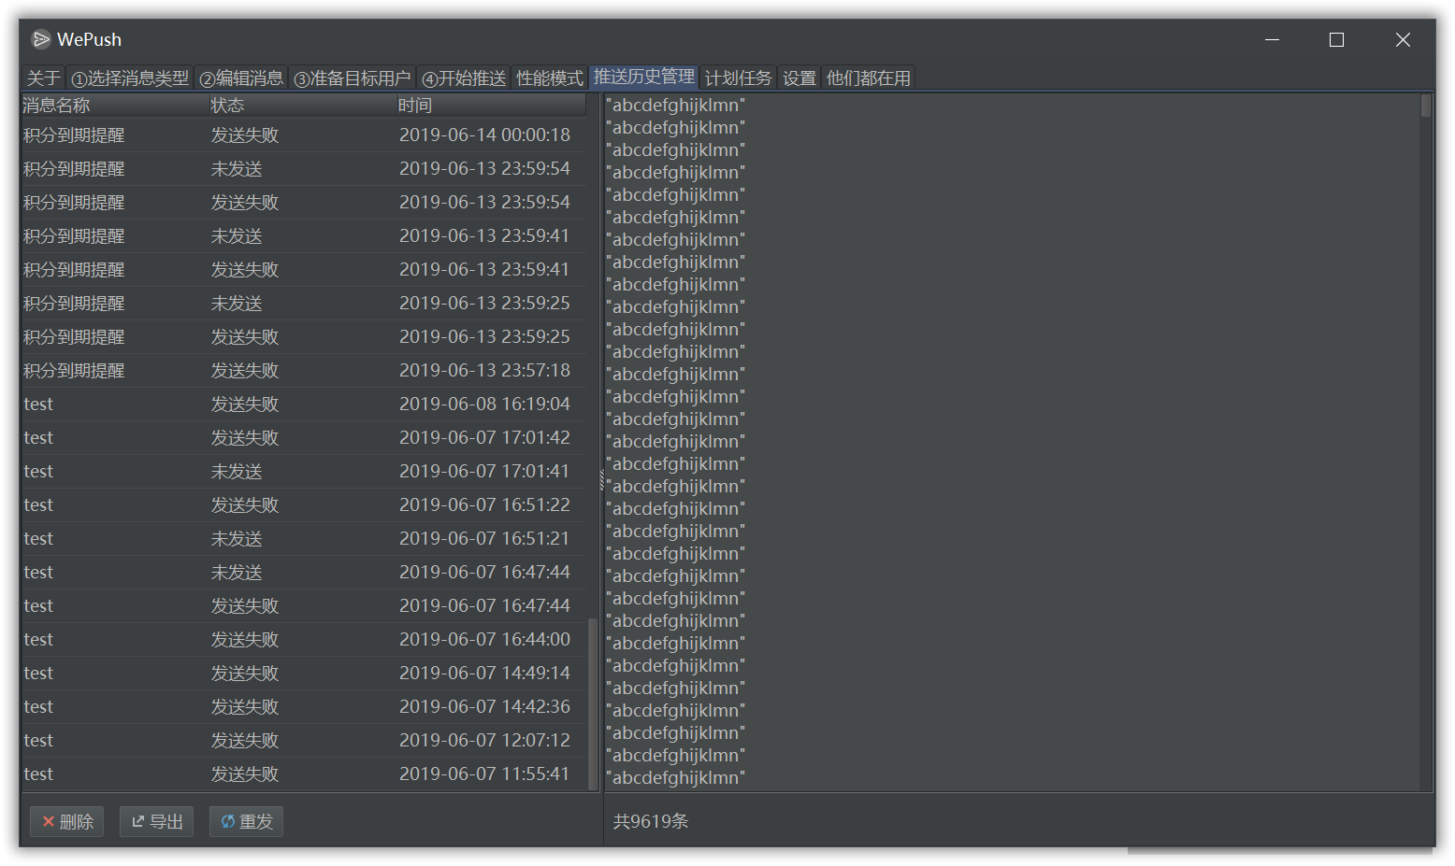Image resolution: width=1455 pixels, height=866 pixels.
Task: Click the red X delete button
Action: (67, 821)
